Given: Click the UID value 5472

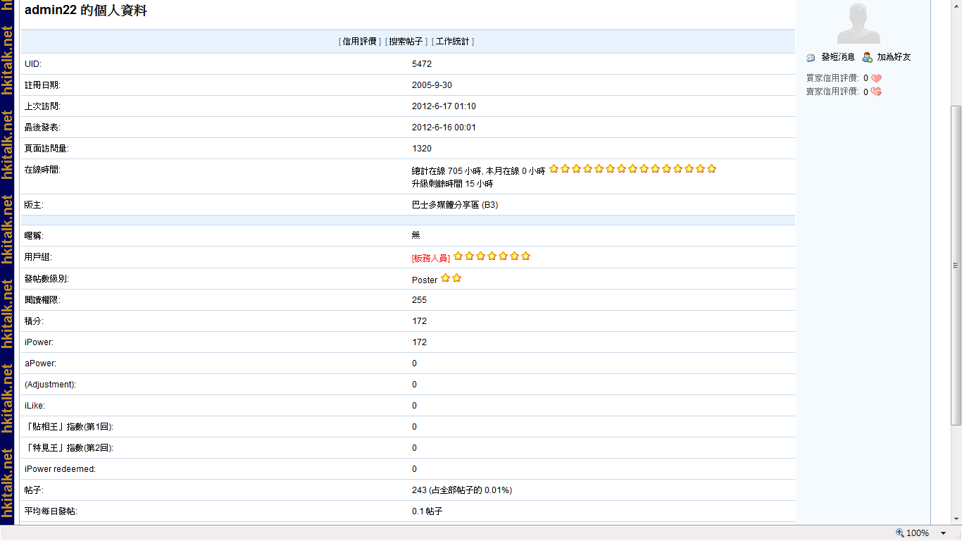Looking at the screenshot, I should (x=422, y=64).
